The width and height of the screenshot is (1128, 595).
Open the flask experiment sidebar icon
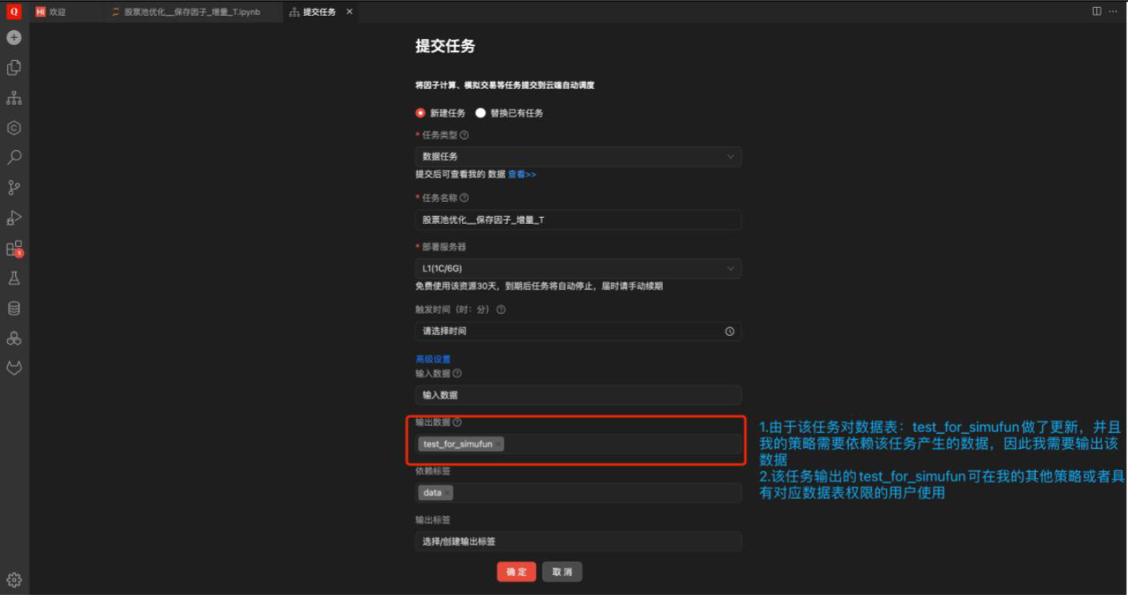[x=14, y=278]
